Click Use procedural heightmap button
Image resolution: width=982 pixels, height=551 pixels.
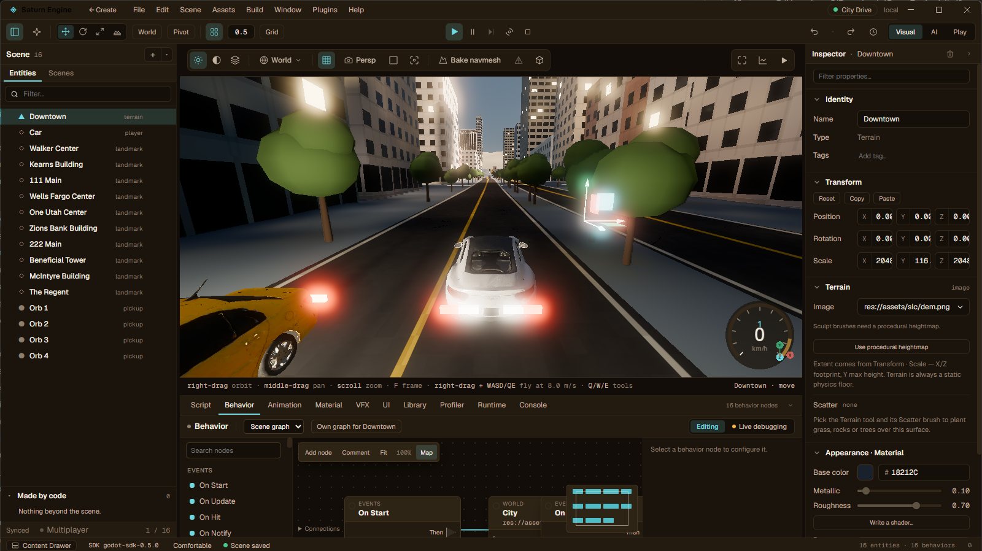pos(891,347)
